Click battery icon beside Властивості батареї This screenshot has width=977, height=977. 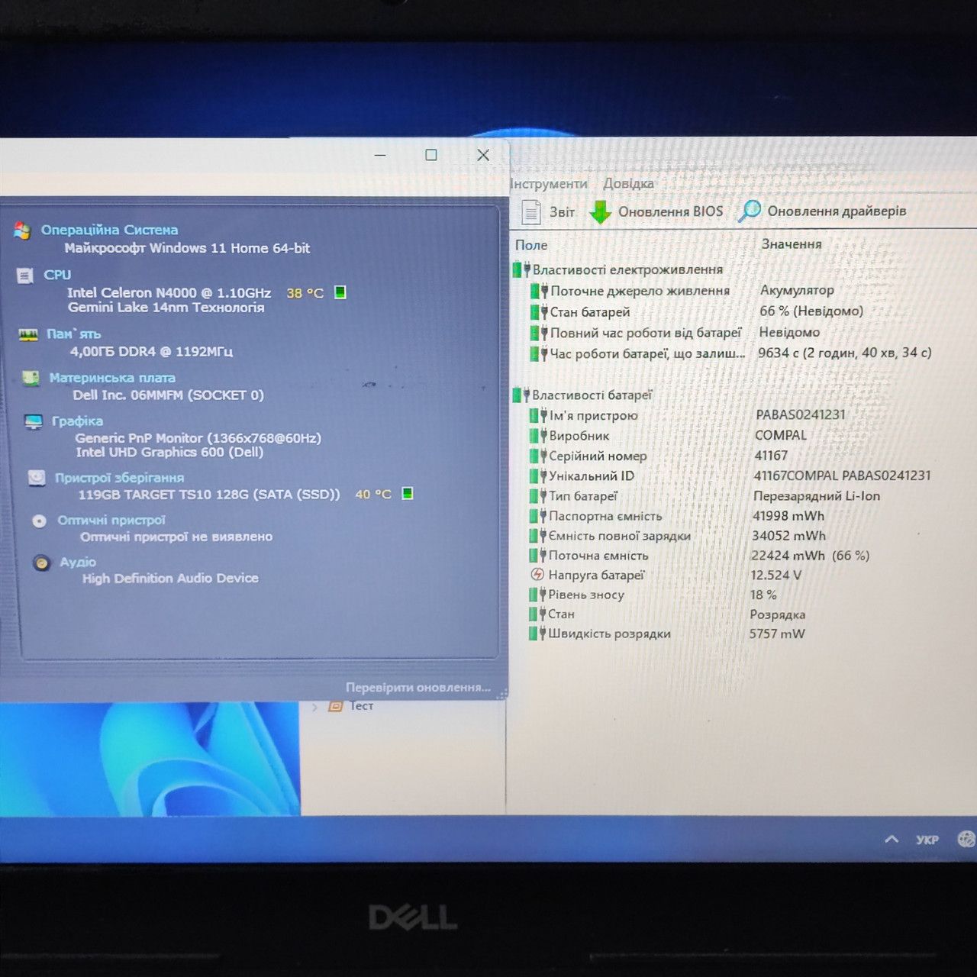[521, 395]
